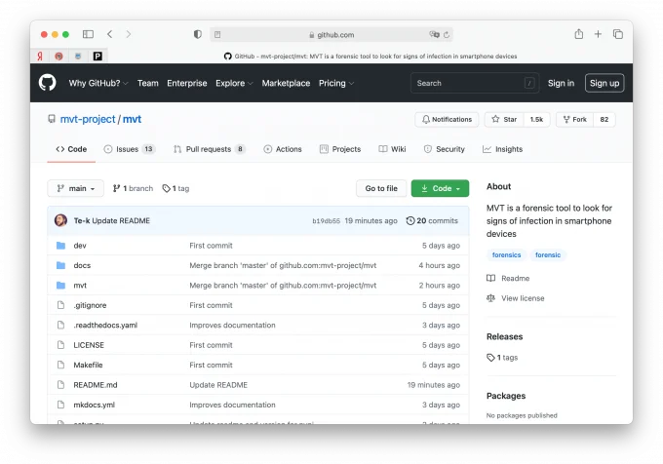Screen dimensions: 663x464
Task: Open the mvt repository name link
Action: [x=132, y=120]
